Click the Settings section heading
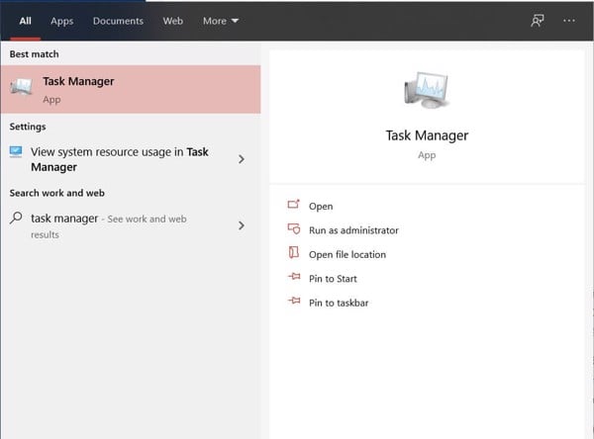The height and width of the screenshot is (439, 594). [28, 127]
